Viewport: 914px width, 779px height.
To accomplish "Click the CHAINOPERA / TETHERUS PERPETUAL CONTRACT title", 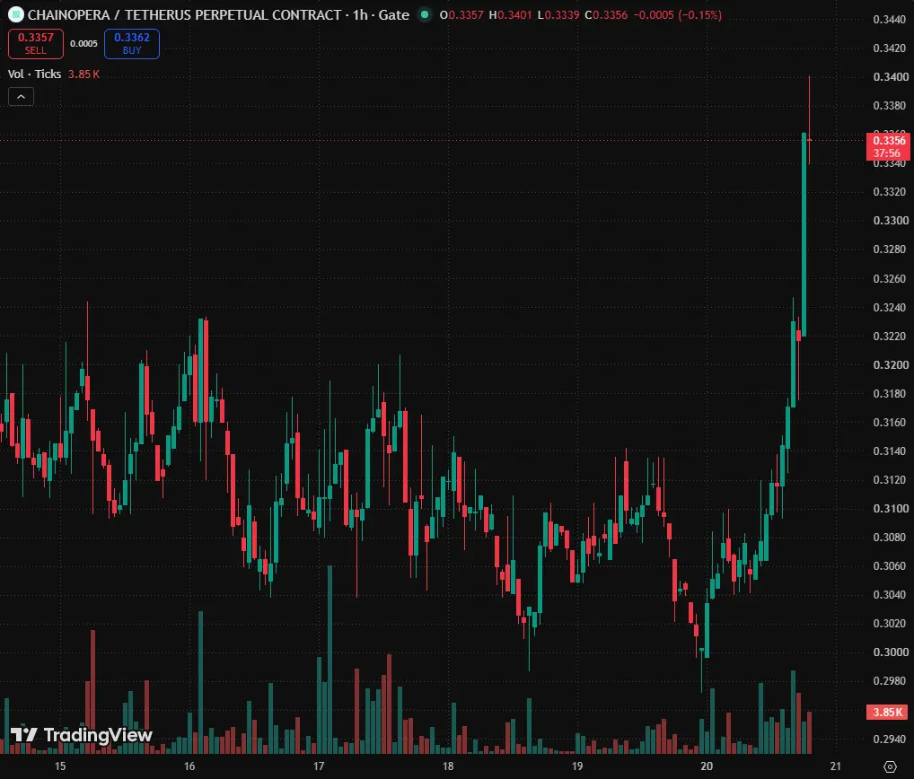I will (x=185, y=14).
